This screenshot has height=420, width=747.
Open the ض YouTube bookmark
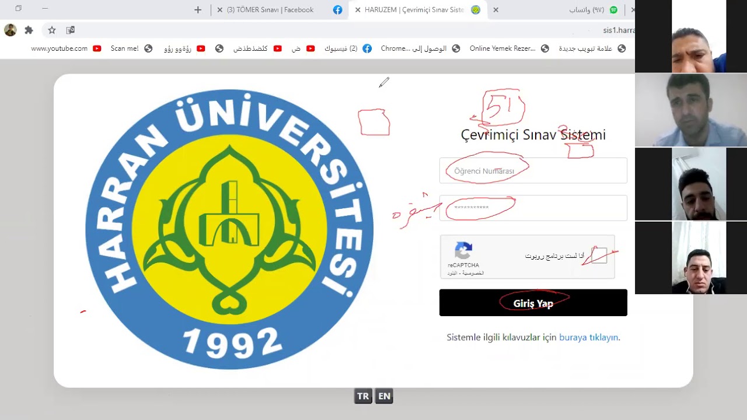pos(302,48)
